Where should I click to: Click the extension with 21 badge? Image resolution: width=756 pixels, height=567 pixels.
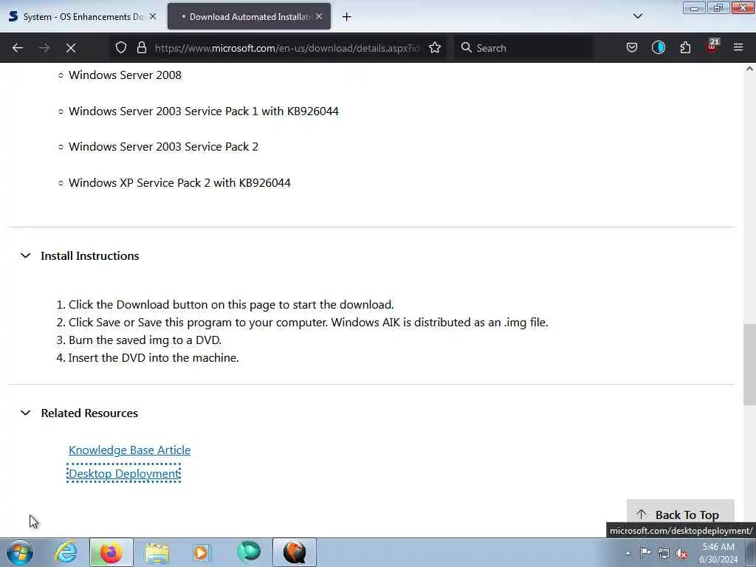(x=712, y=47)
